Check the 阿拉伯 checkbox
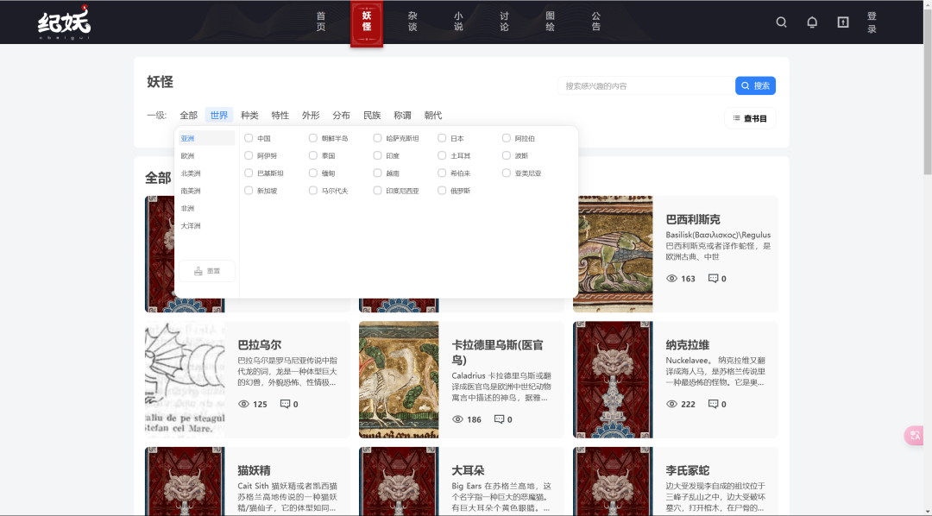Image resolution: width=932 pixels, height=516 pixels. [x=506, y=138]
